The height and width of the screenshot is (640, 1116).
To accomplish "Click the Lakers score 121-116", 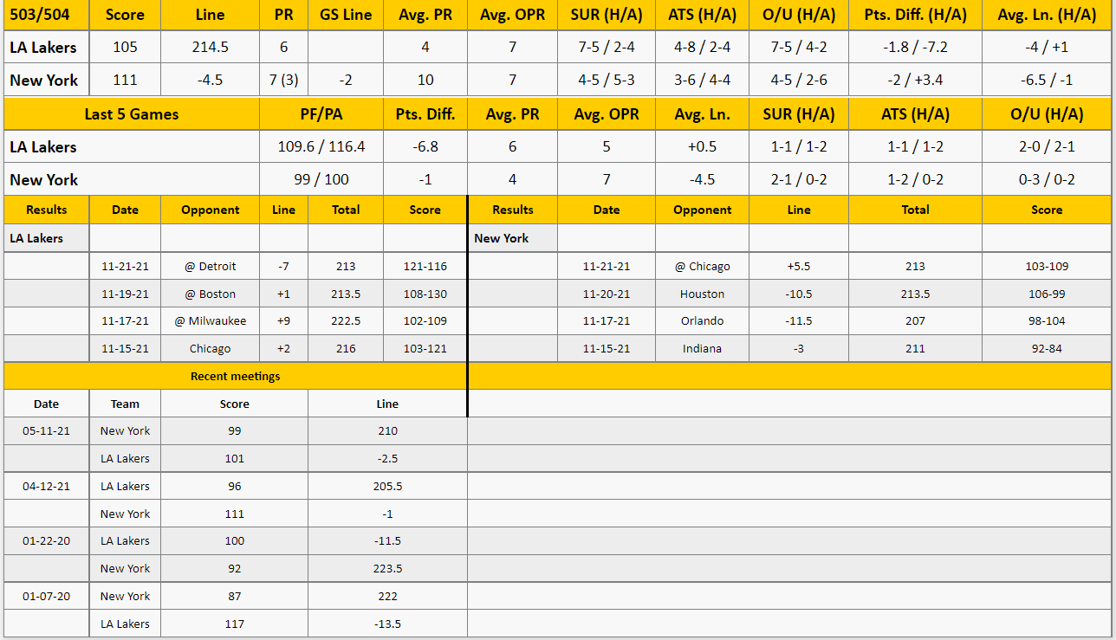I will click(x=425, y=267).
